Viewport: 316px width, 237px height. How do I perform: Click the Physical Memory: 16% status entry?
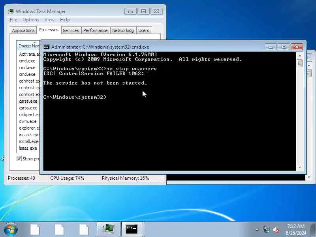click(x=125, y=178)
